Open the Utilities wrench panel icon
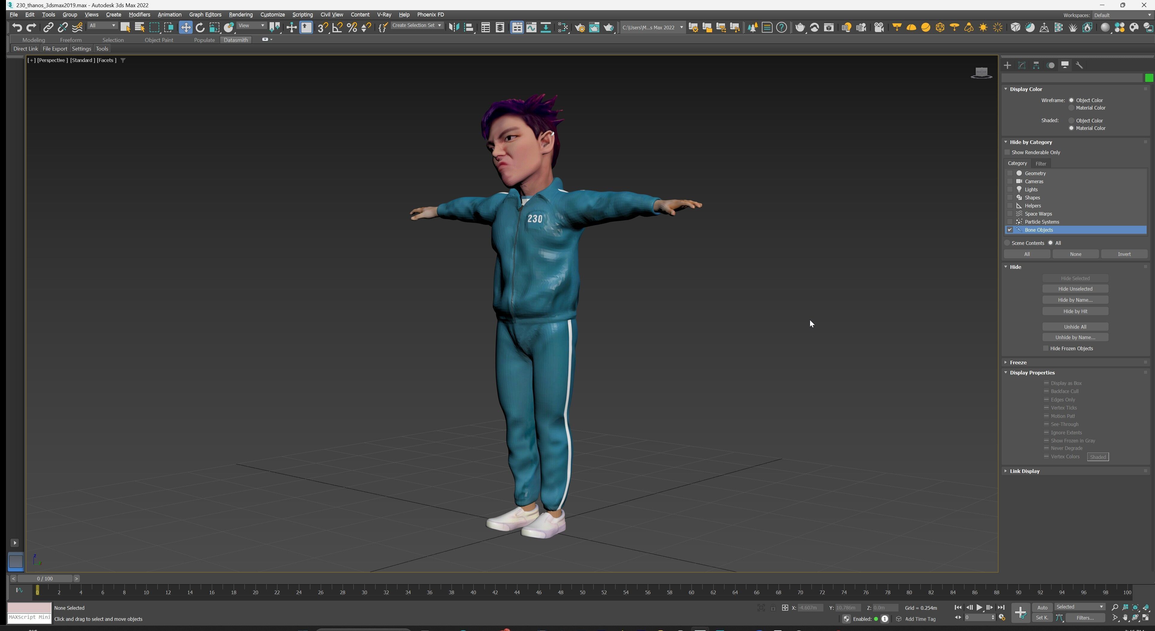The width and height of the screenshot is (1155, 631). 1079,66
